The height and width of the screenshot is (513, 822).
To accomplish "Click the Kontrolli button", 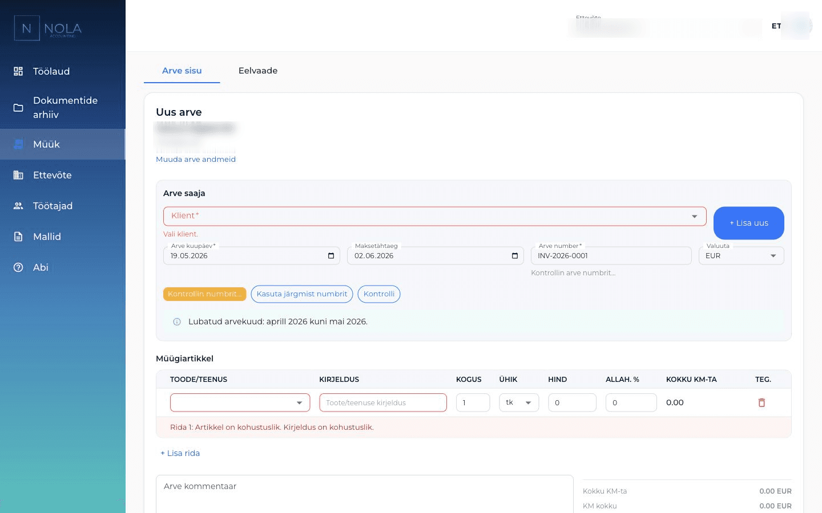I will click(379, 294).
